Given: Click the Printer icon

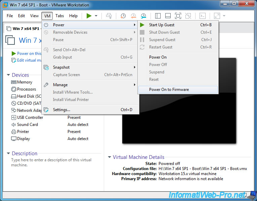Looking at the screenshot, I should coord(13,132).
